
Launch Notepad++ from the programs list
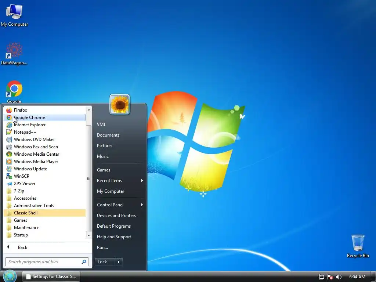coord(44,132)
